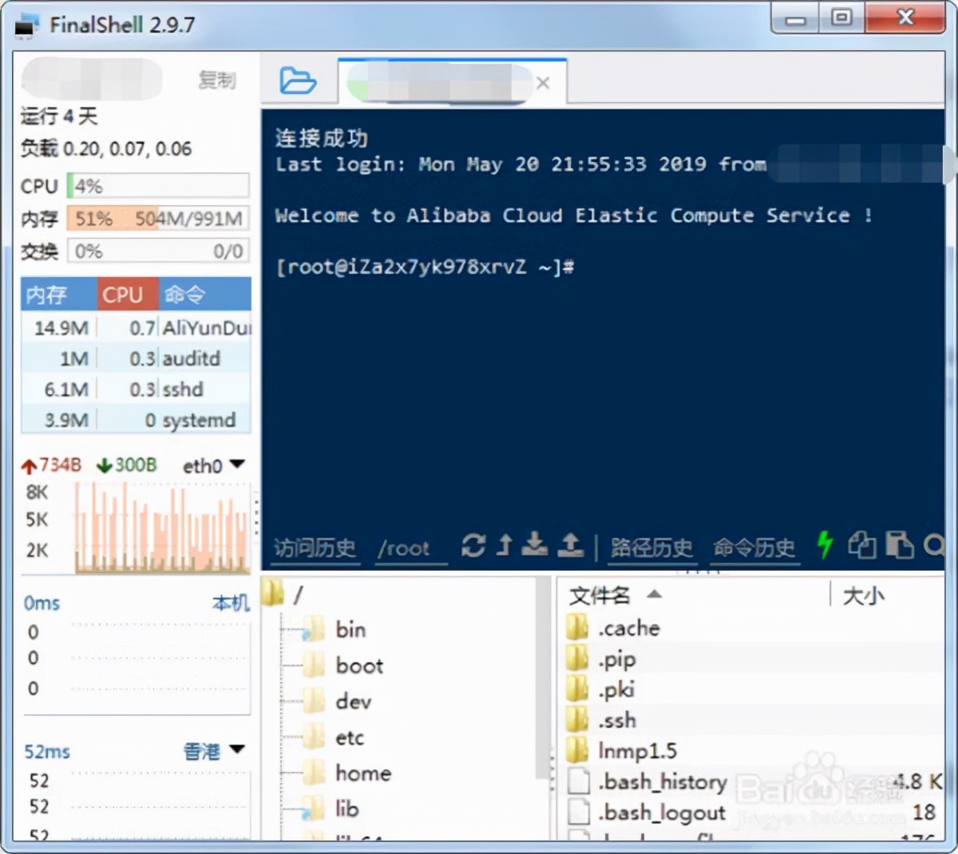The height and width of the screenshot is (854, 958).
Task: Click the paste icon in terminal toolbar
Action: (900, 546)
